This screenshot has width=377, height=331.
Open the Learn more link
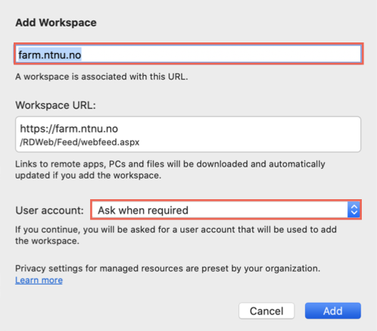pyautogui.click(x=39, y=280)
